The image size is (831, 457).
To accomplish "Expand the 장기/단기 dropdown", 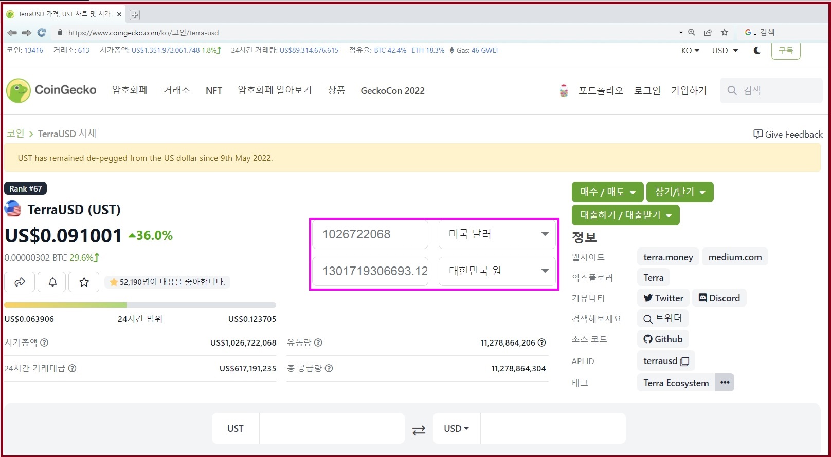I will click(680, 192).
